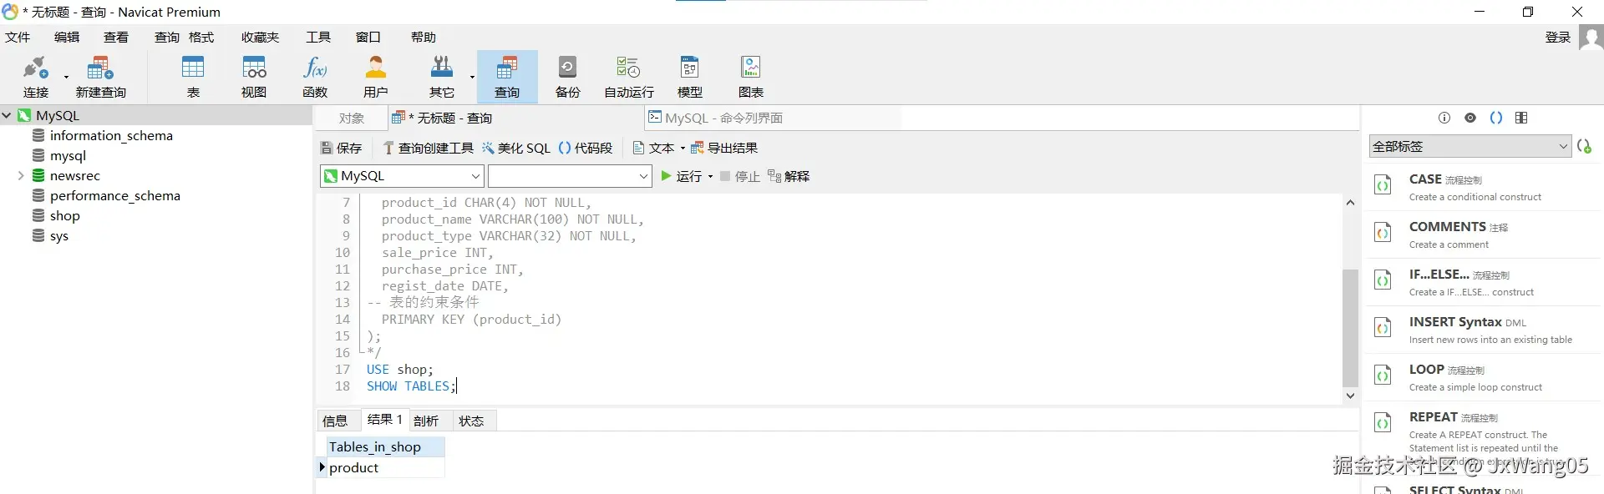Image resolution: width=1604 pixels, height=494 pixels.
Task: Select the COMMENTS snippet icon
Action: (1383, 233)
